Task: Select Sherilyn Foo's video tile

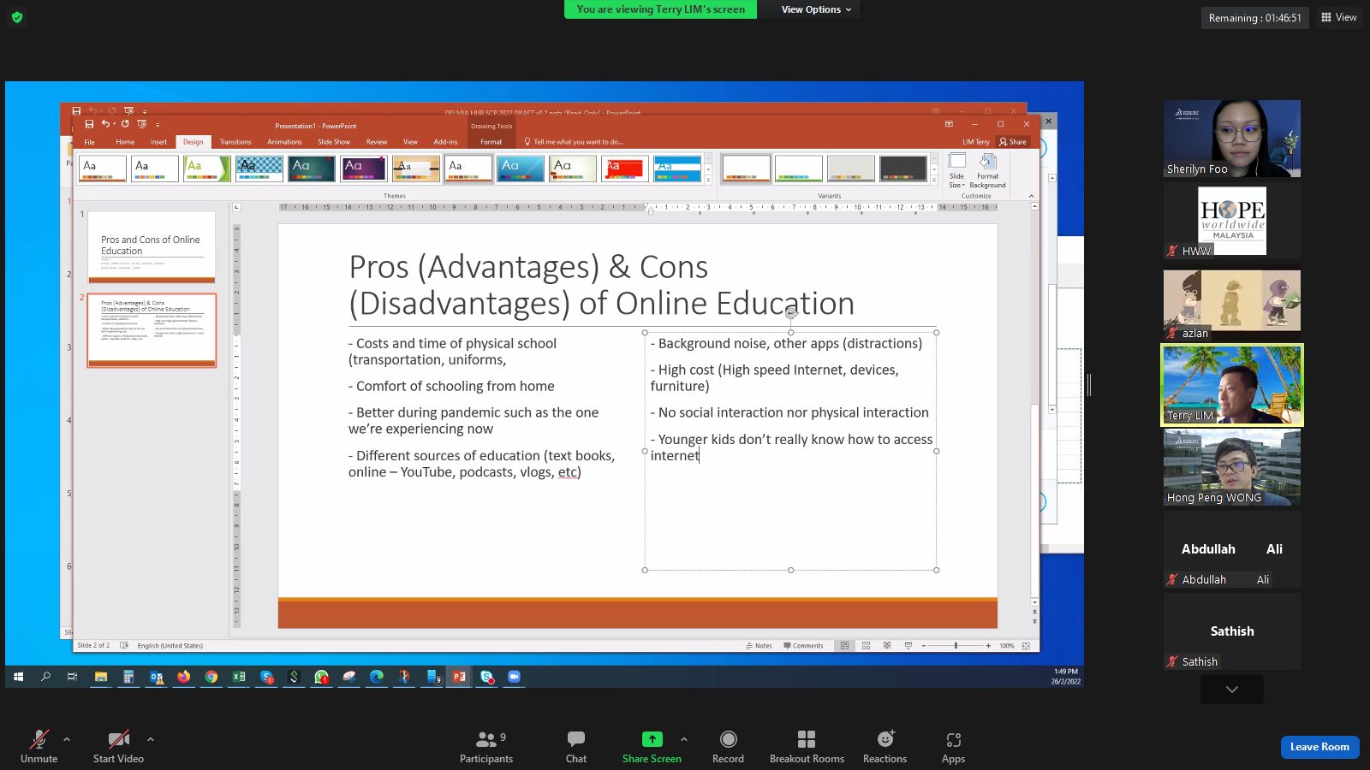Action: [x=1231, y=139]
